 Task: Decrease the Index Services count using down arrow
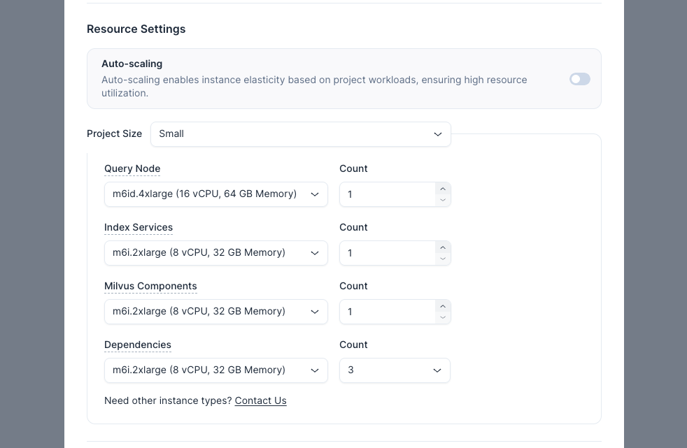point(442,259)
